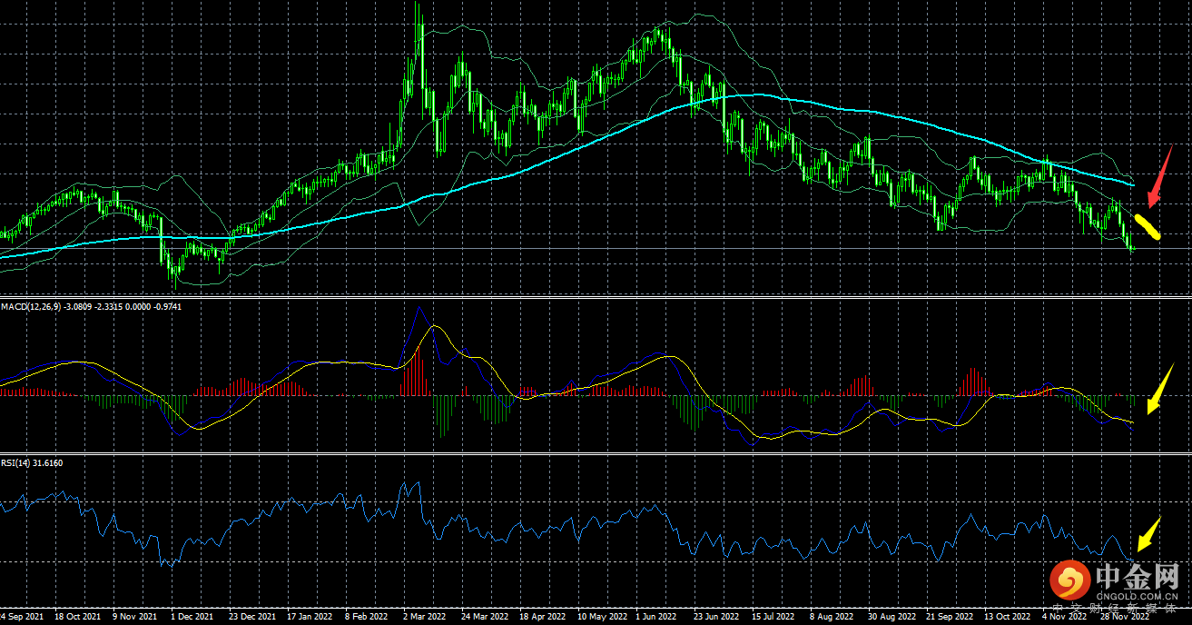
Task: Click the yellow arrow in MACD panel
Action: coord(1159,390)
